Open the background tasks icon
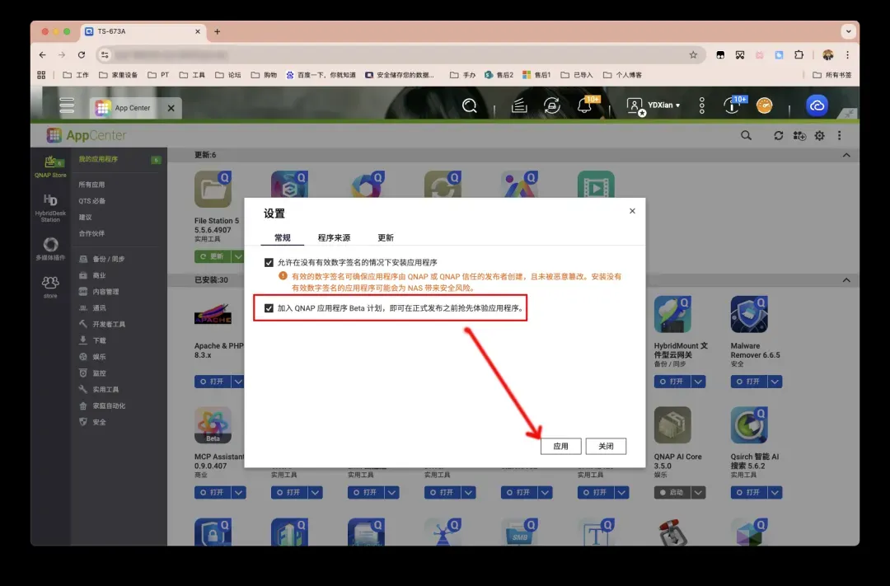 519,106
